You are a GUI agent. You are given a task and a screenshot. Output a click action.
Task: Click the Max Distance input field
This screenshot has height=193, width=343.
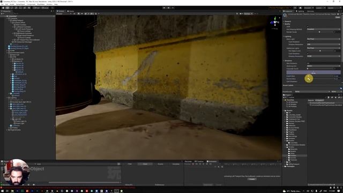pyautogui.click(x=324, y=63)
